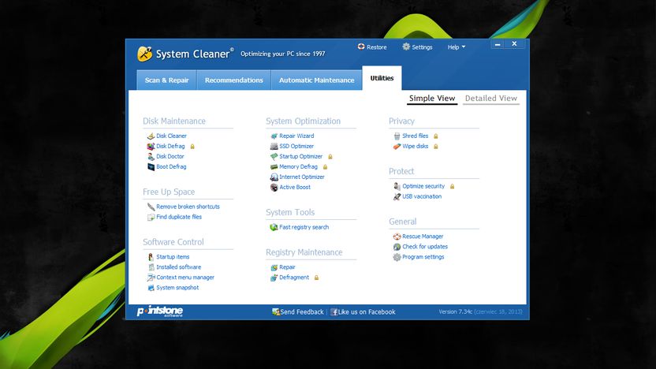Click the Pointstone software logo

tap(160, 311)
